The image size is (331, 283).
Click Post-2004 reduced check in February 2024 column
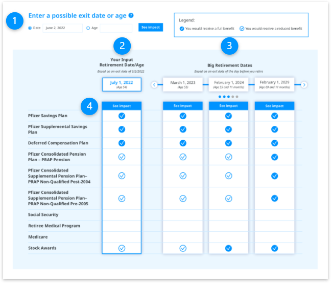click(x=228, y=176)
